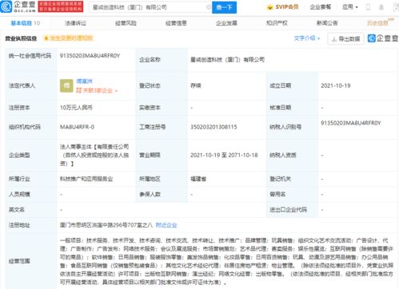This screenshot has width=399, height=289.
Task: Switch to the 企业发展 tab
Action: coord(226,23)
